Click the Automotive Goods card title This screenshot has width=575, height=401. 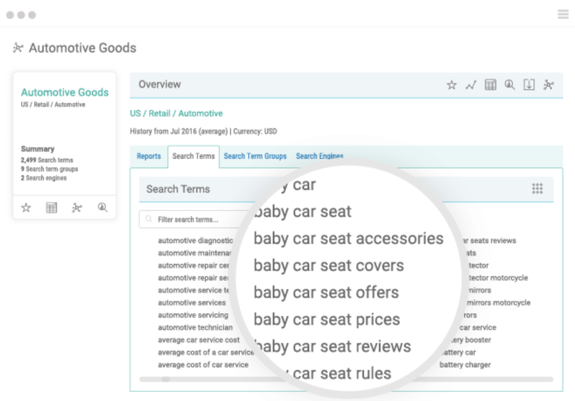tap(64, 92)
